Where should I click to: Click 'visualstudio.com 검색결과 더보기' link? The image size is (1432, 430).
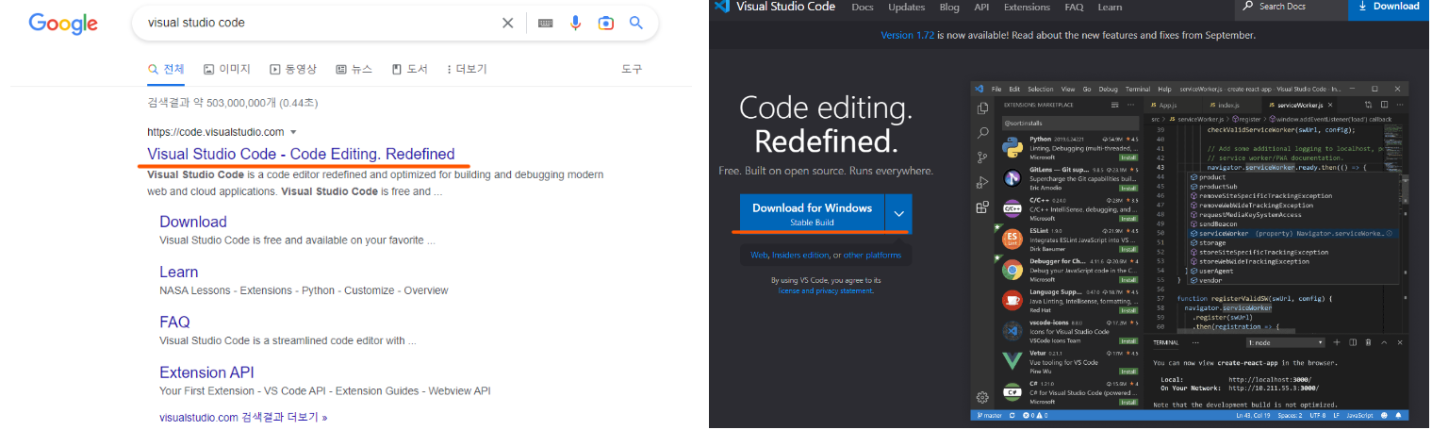(243, 417)
